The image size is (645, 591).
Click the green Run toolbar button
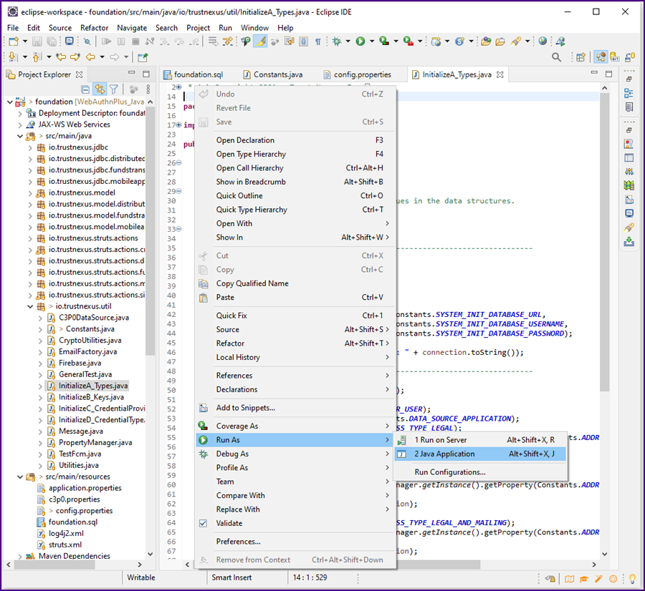click(360, 41)
